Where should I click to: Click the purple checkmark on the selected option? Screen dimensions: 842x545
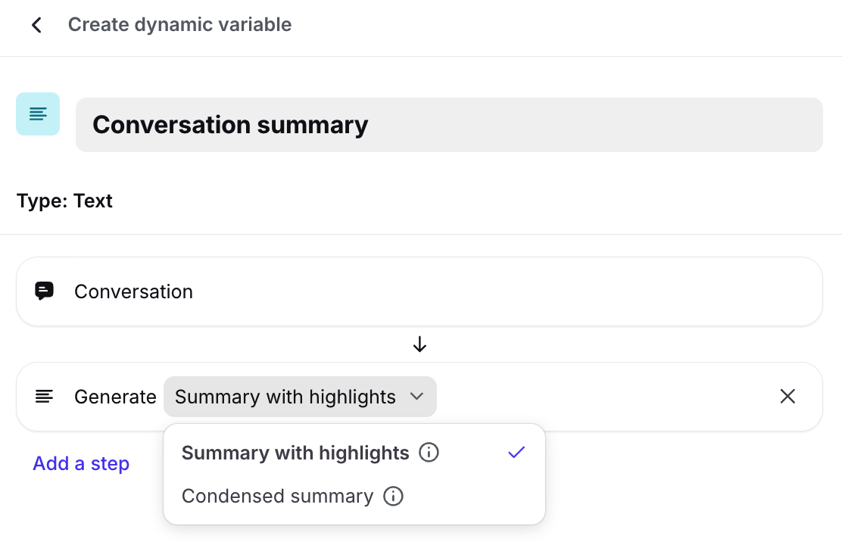click(516, 453)
